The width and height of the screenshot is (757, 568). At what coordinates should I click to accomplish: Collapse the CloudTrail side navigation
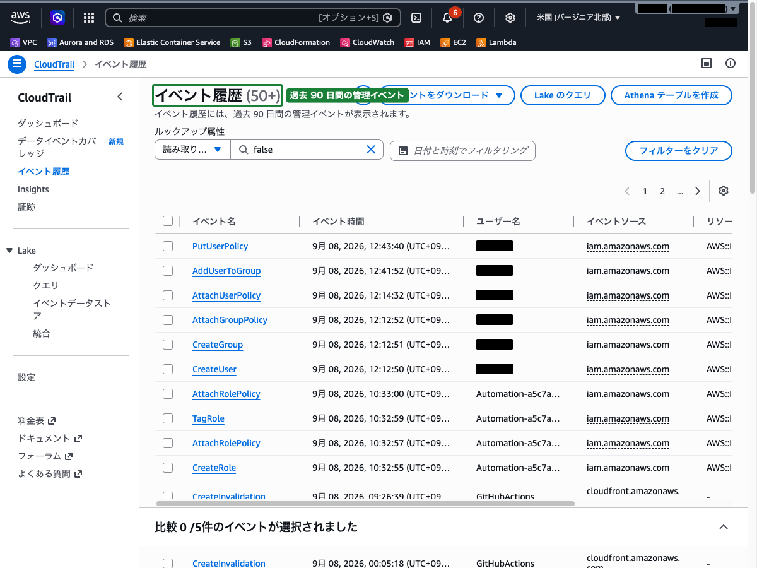click(x=120, y=97)
